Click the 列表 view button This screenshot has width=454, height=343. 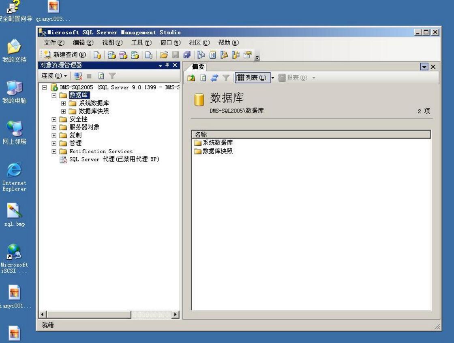252,78
